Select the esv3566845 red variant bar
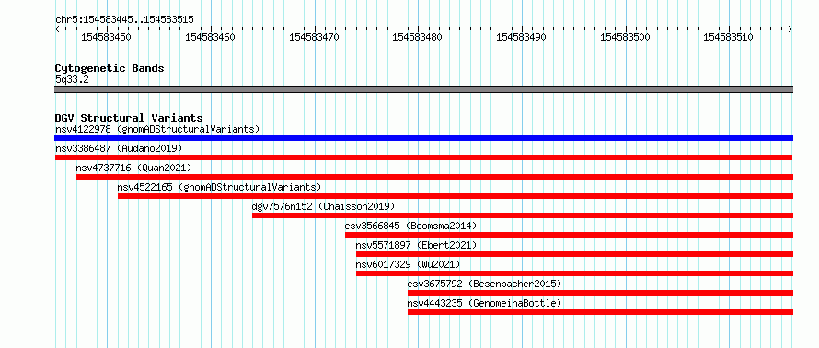 [x=570, y=235]
